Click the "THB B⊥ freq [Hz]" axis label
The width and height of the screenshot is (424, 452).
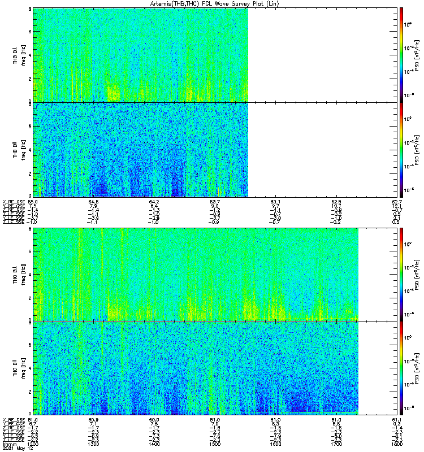coord(19,55)
